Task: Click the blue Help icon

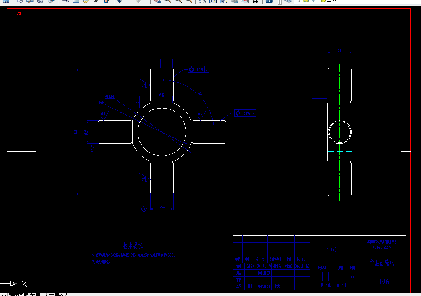Action: [269, 1]
